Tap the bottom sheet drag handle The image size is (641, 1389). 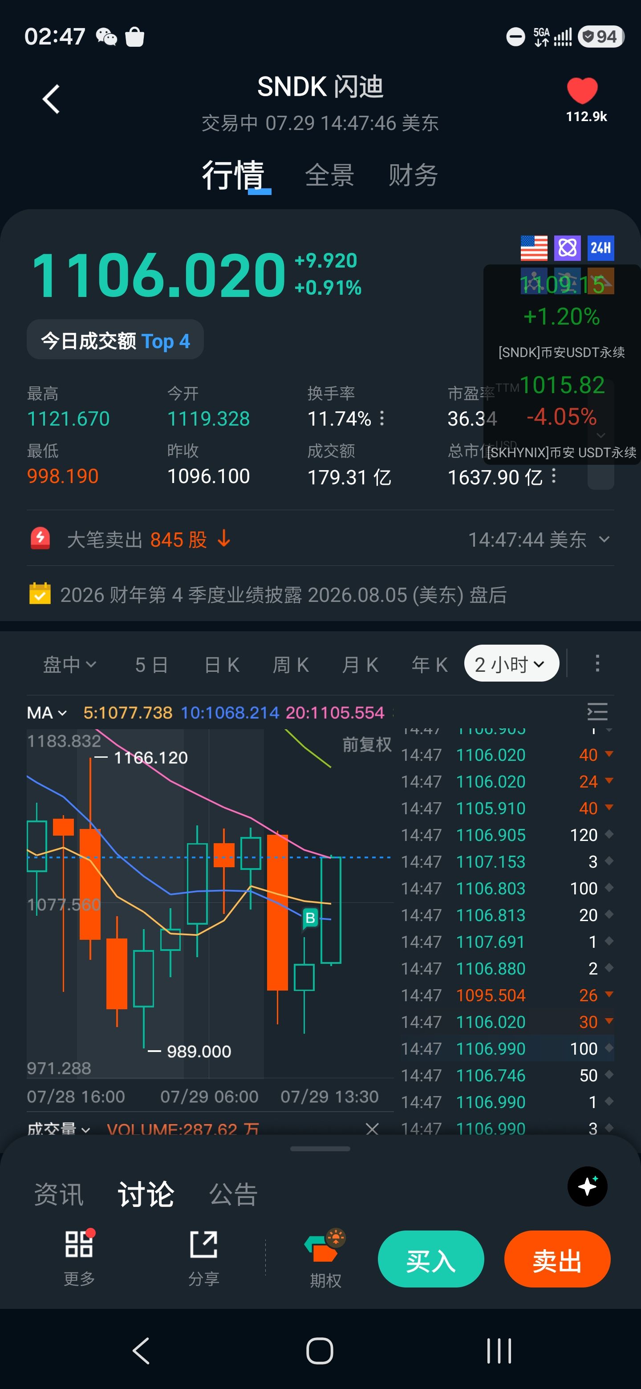[x=320, y=1149]
